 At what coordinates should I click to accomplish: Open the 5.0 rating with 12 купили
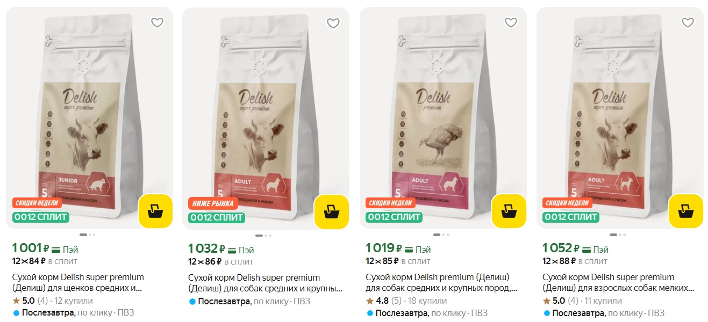pos(52,301)
